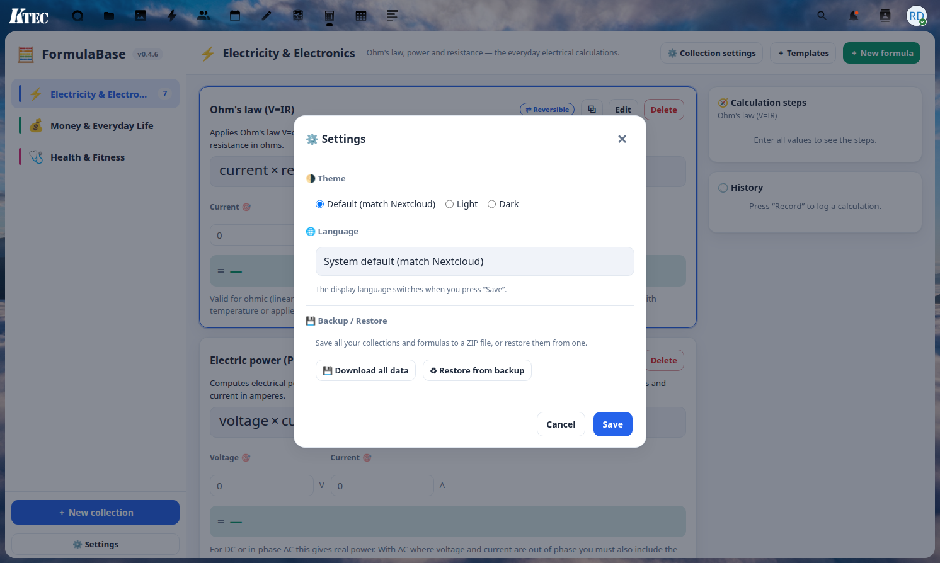Edit the Ohm's law formula
Viewport: 940px width, 563px height.
623,110
